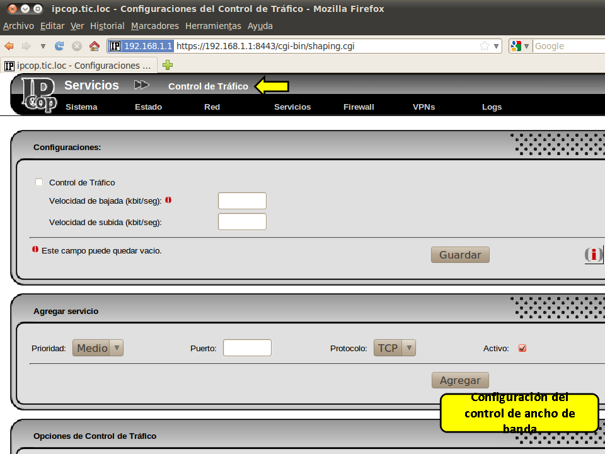Click the IPCop logo
The height and width of the screenshot is (454, 605).
click(x=38, y=95)
